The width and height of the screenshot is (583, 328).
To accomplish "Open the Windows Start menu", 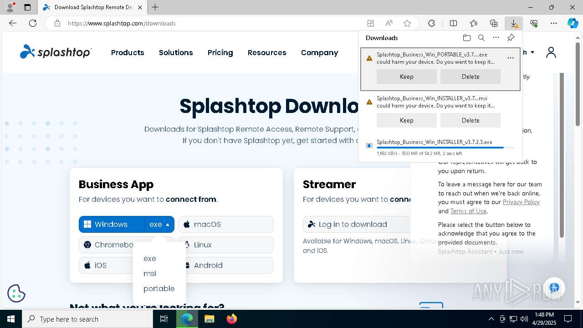I will coord(11,319).
